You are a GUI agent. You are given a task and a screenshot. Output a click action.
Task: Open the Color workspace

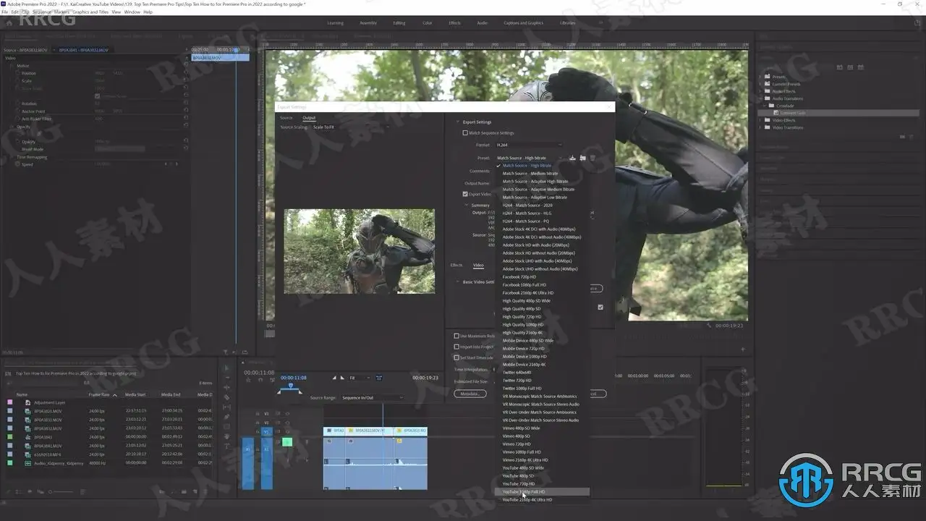pos(428,23)
